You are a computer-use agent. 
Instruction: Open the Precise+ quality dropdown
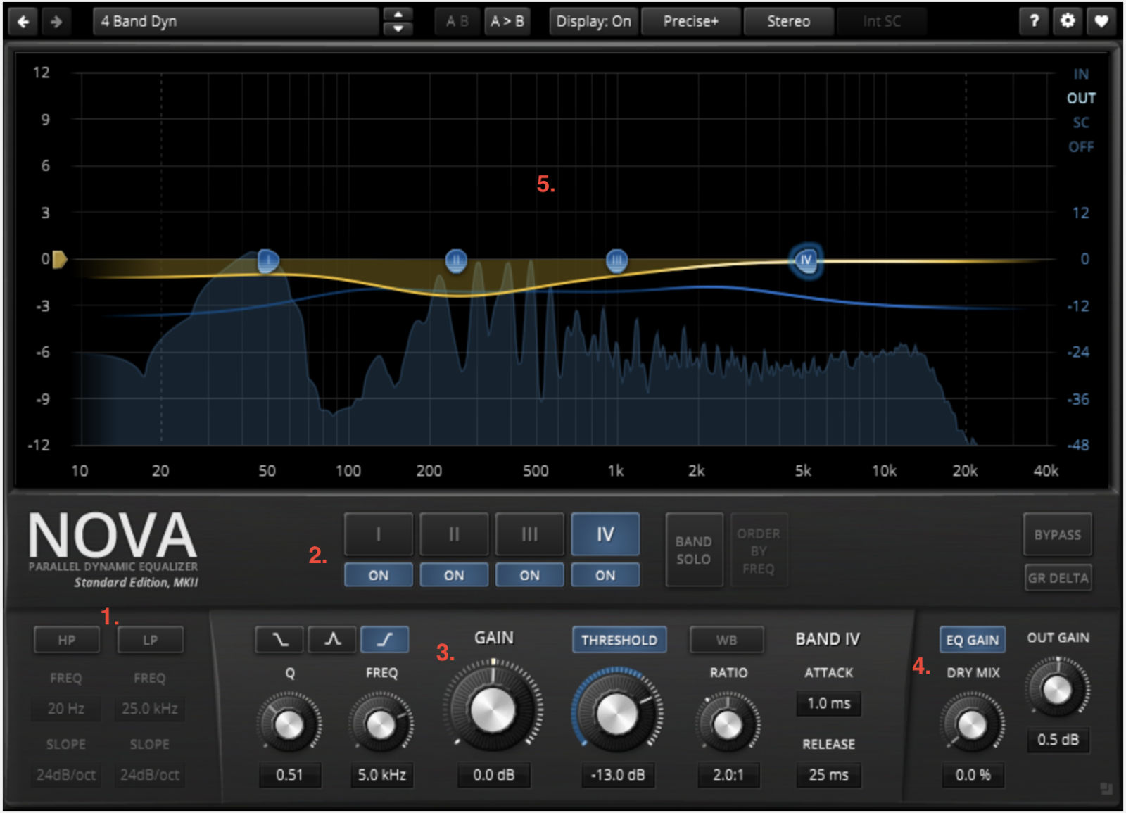691,22
